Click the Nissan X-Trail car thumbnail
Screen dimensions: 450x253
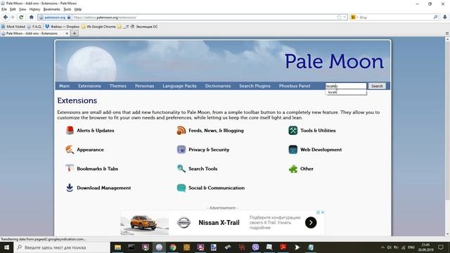(144, 223)
